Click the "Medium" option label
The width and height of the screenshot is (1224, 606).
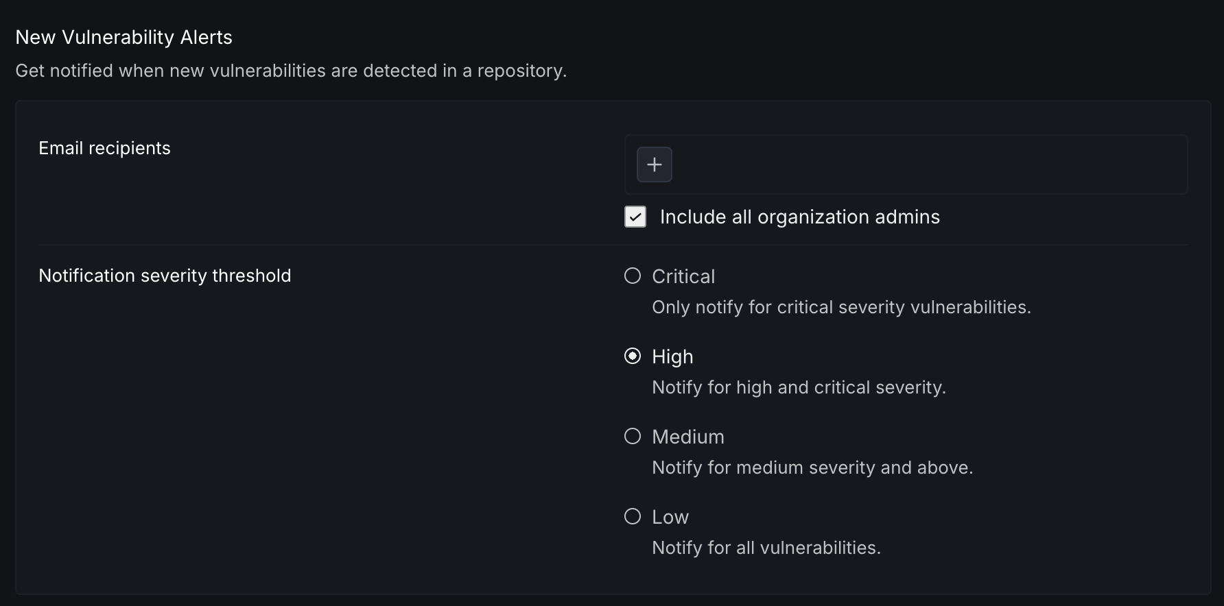pyautogui.click(x=688, y=437)
